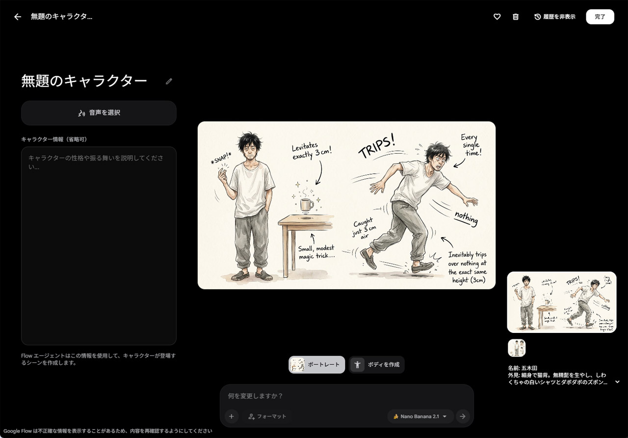The width and height of the screenshot is (628, 438).
Task: Select the small thumbnail below the history image
Action: tap(517, 348)
